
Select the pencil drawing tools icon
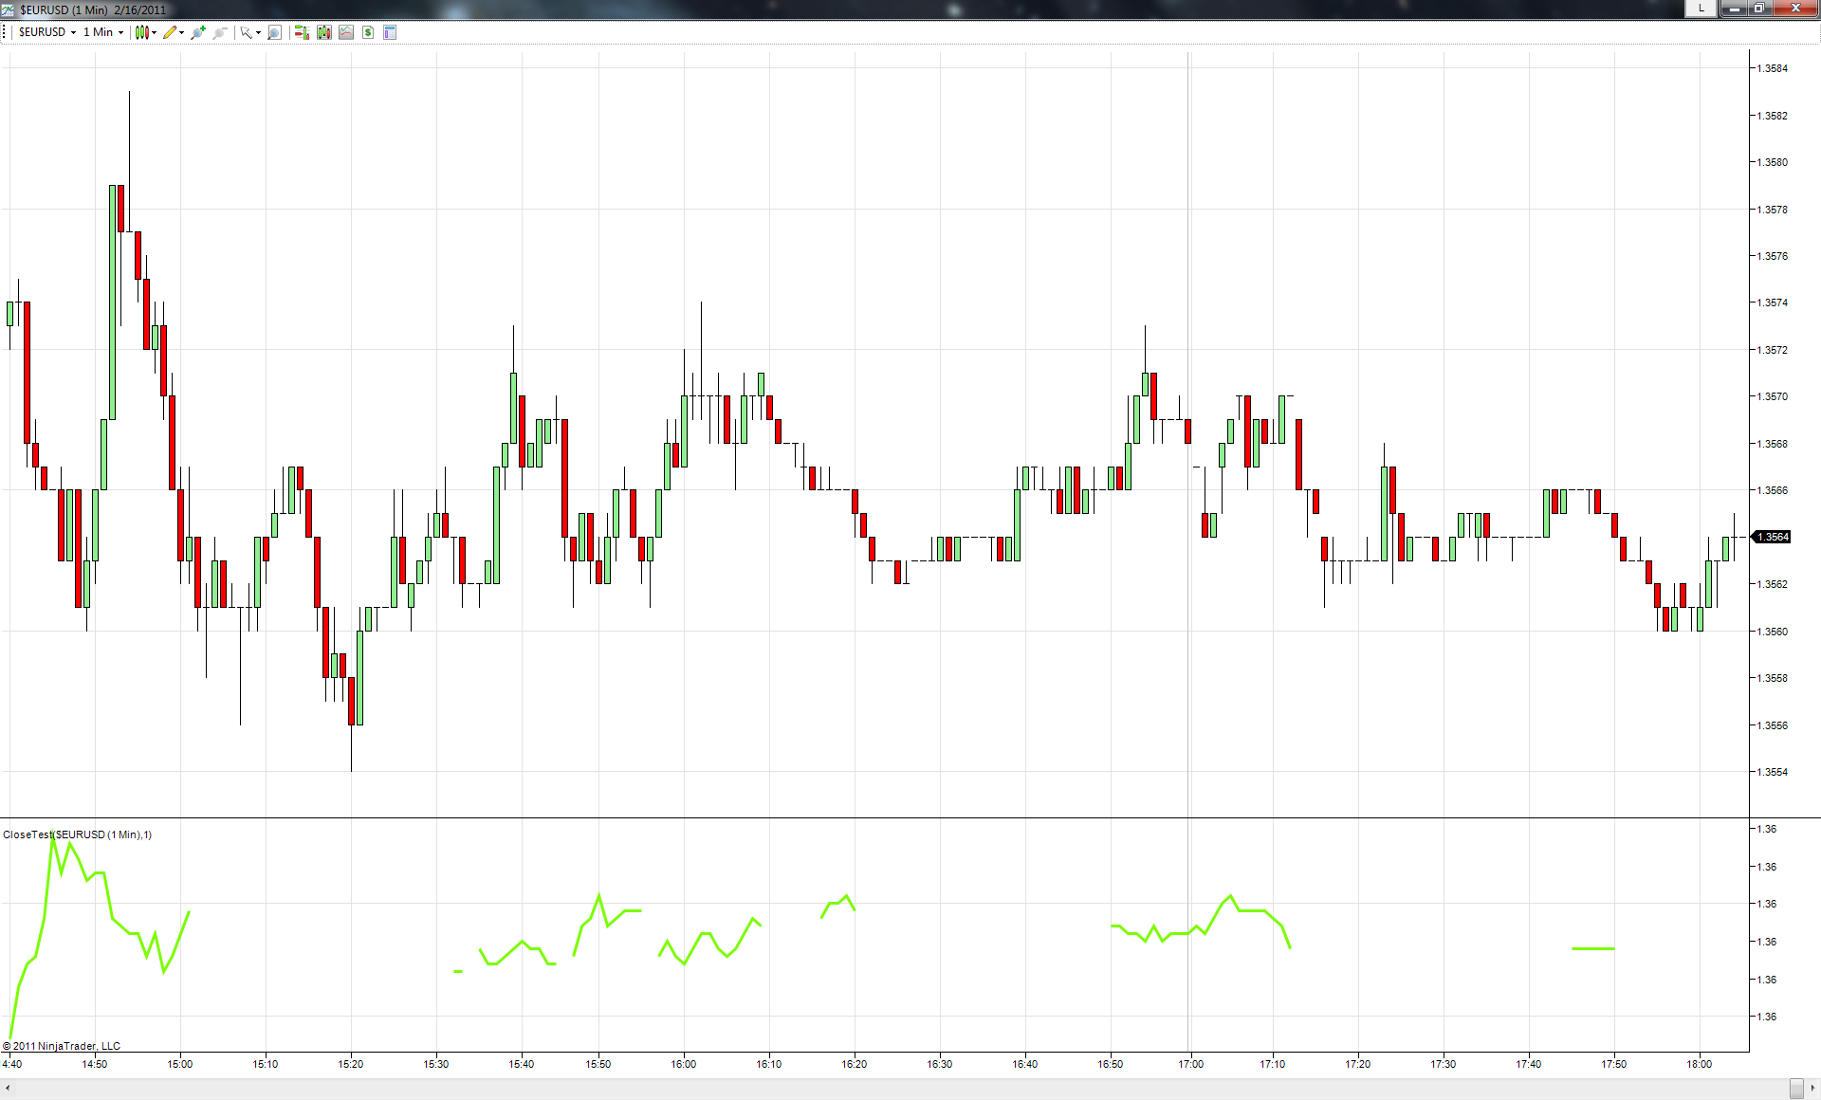[x=170, y=32]
